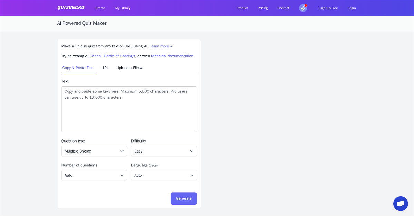This screenshot has width=414, height=216.
Task: Click the crown icon beside Upload a File
Action: (x=141, y=68)
